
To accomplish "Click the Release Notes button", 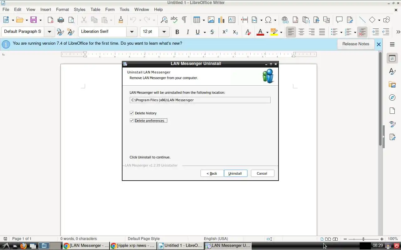I will [x=356, y=44].
